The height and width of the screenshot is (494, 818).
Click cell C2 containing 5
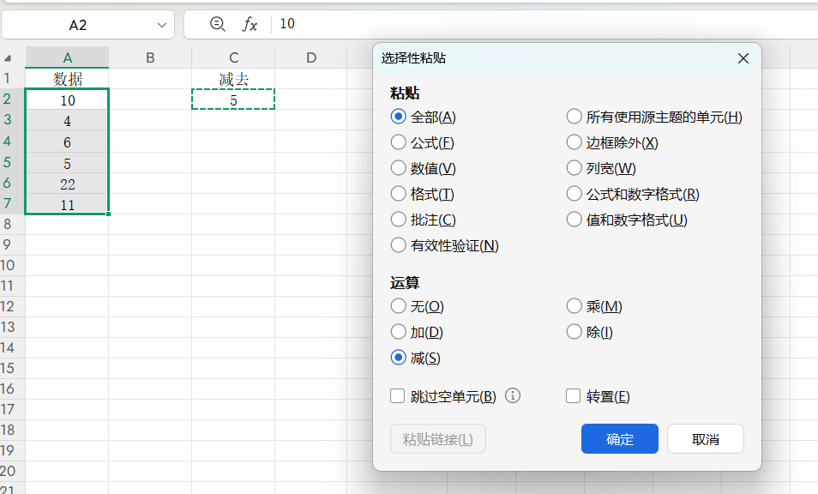pos(233,100)
